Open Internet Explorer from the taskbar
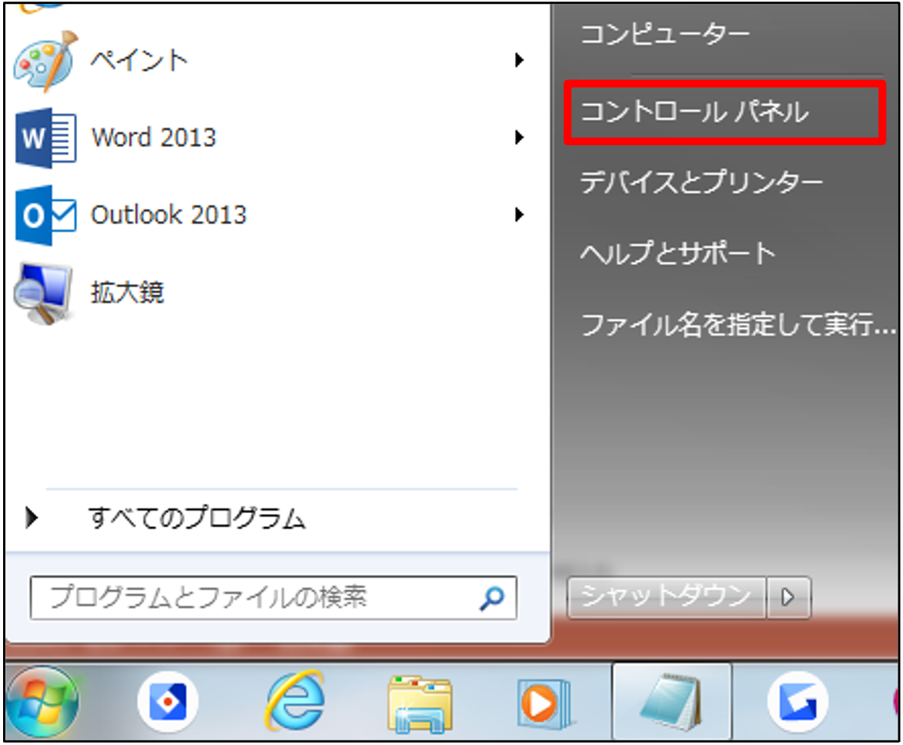The height and width of the screenshot is (745, 903). (295, 703)
